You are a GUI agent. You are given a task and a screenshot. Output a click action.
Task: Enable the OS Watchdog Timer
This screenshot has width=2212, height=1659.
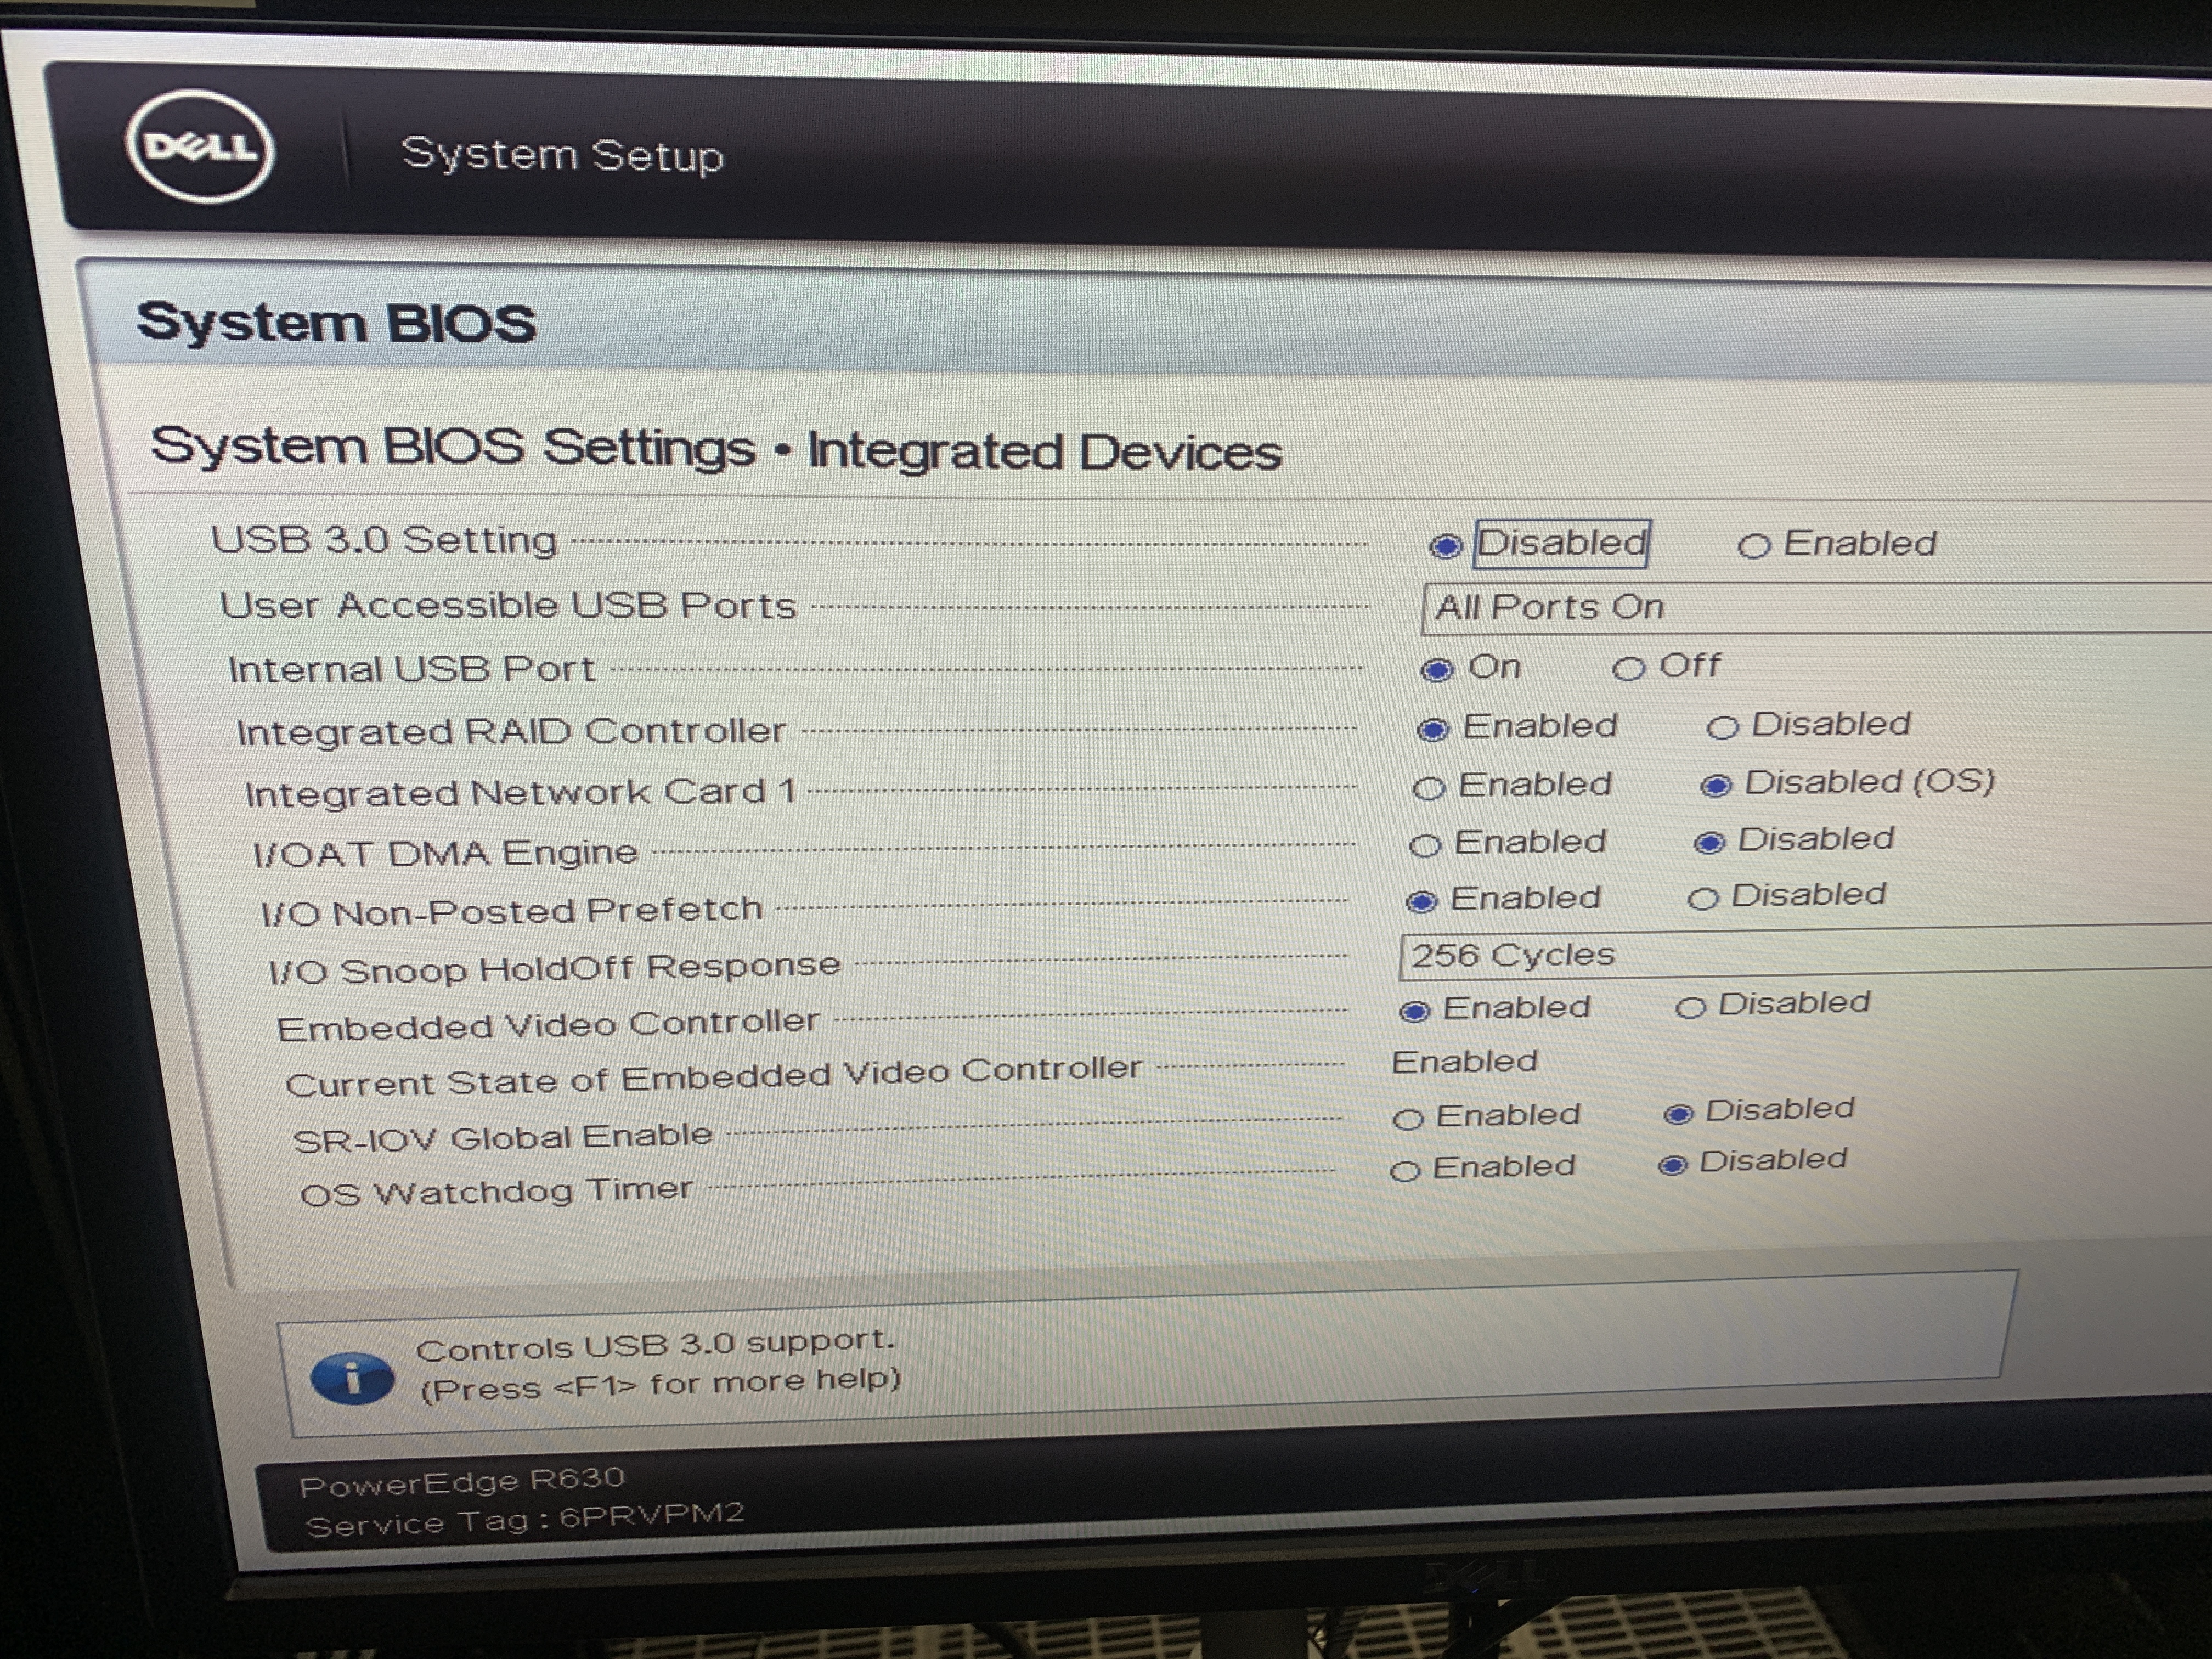[1405, 1171]
